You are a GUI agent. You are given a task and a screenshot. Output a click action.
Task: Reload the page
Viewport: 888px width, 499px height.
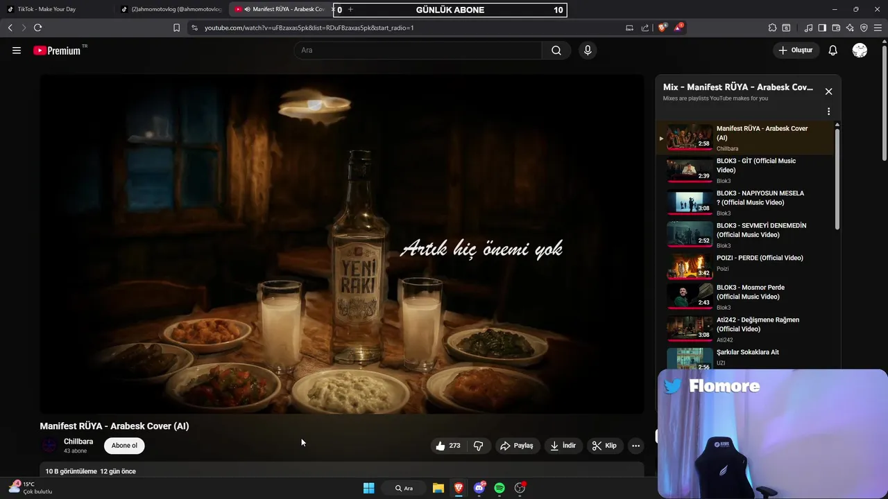37,28
